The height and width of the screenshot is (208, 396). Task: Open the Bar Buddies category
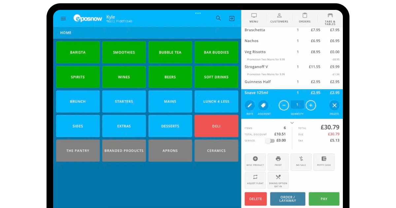point(216,52)
